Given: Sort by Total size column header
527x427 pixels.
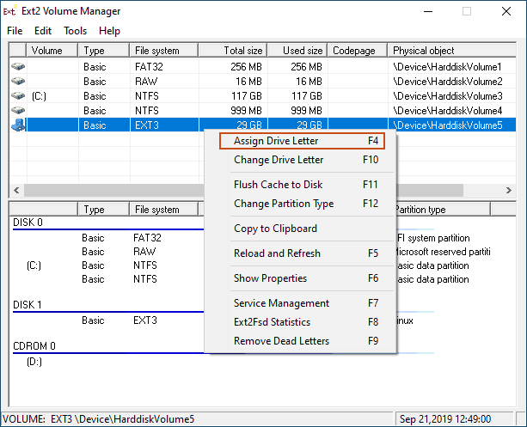Looking at the screenshot, I should click(233, 51).
